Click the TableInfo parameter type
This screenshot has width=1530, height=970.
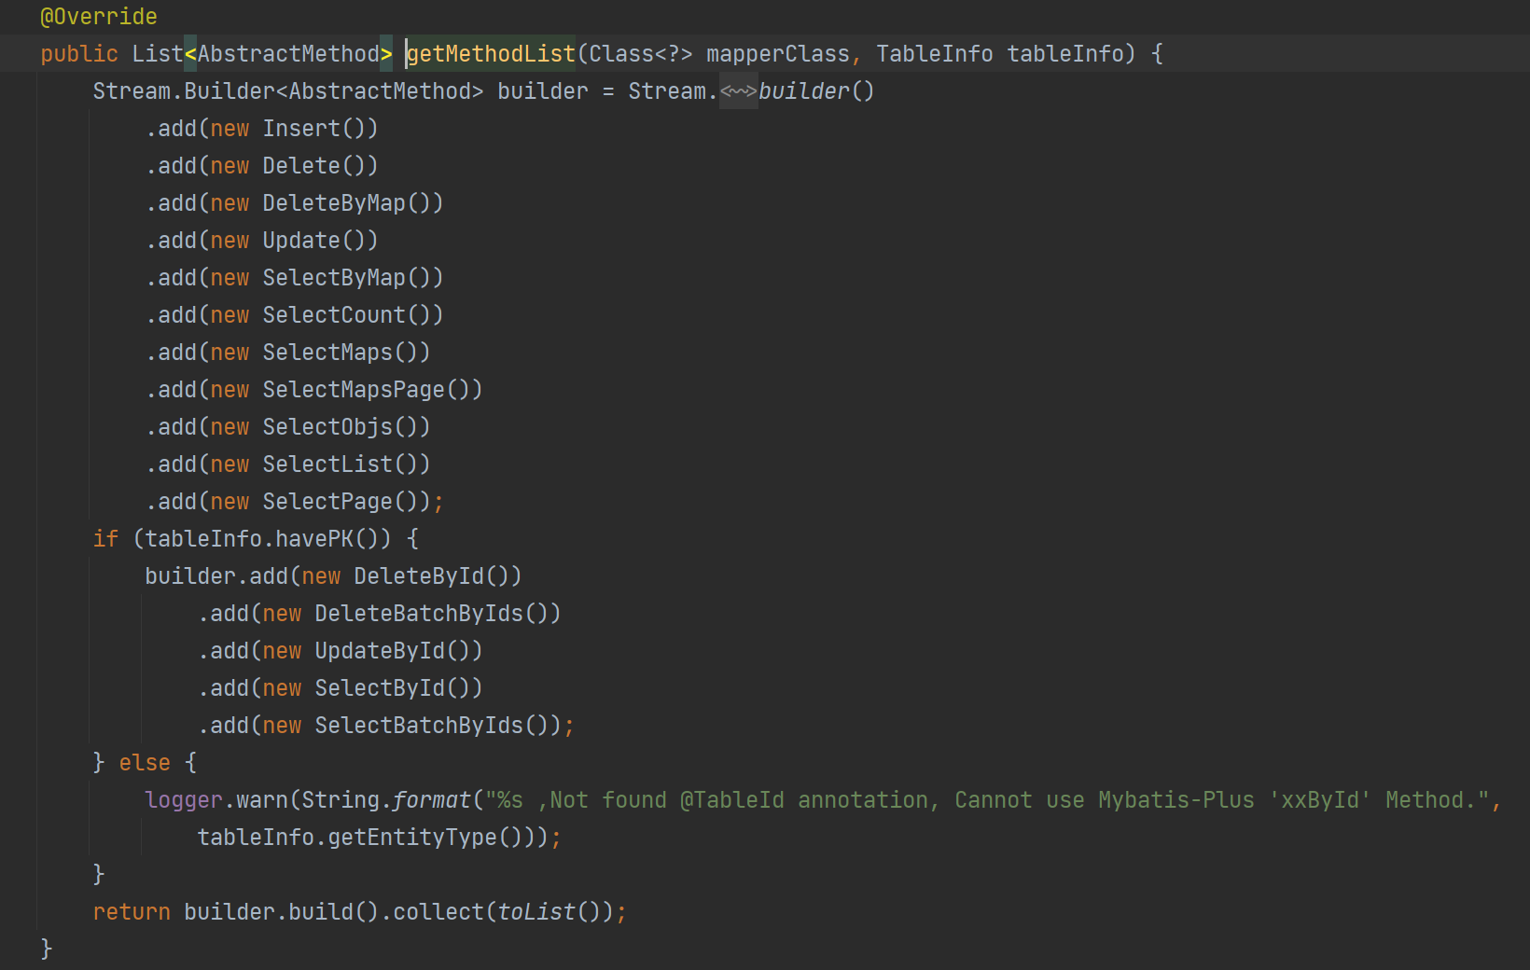934,54
